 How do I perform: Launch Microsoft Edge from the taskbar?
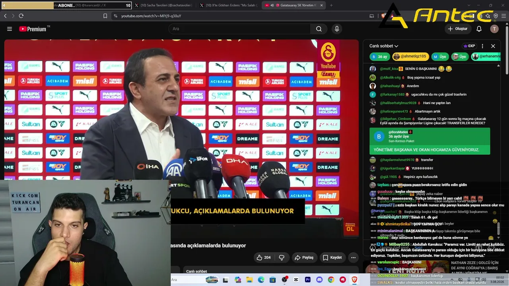click(261, 280)
